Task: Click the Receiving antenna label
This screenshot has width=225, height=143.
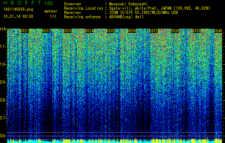Action: pos(82,17)
